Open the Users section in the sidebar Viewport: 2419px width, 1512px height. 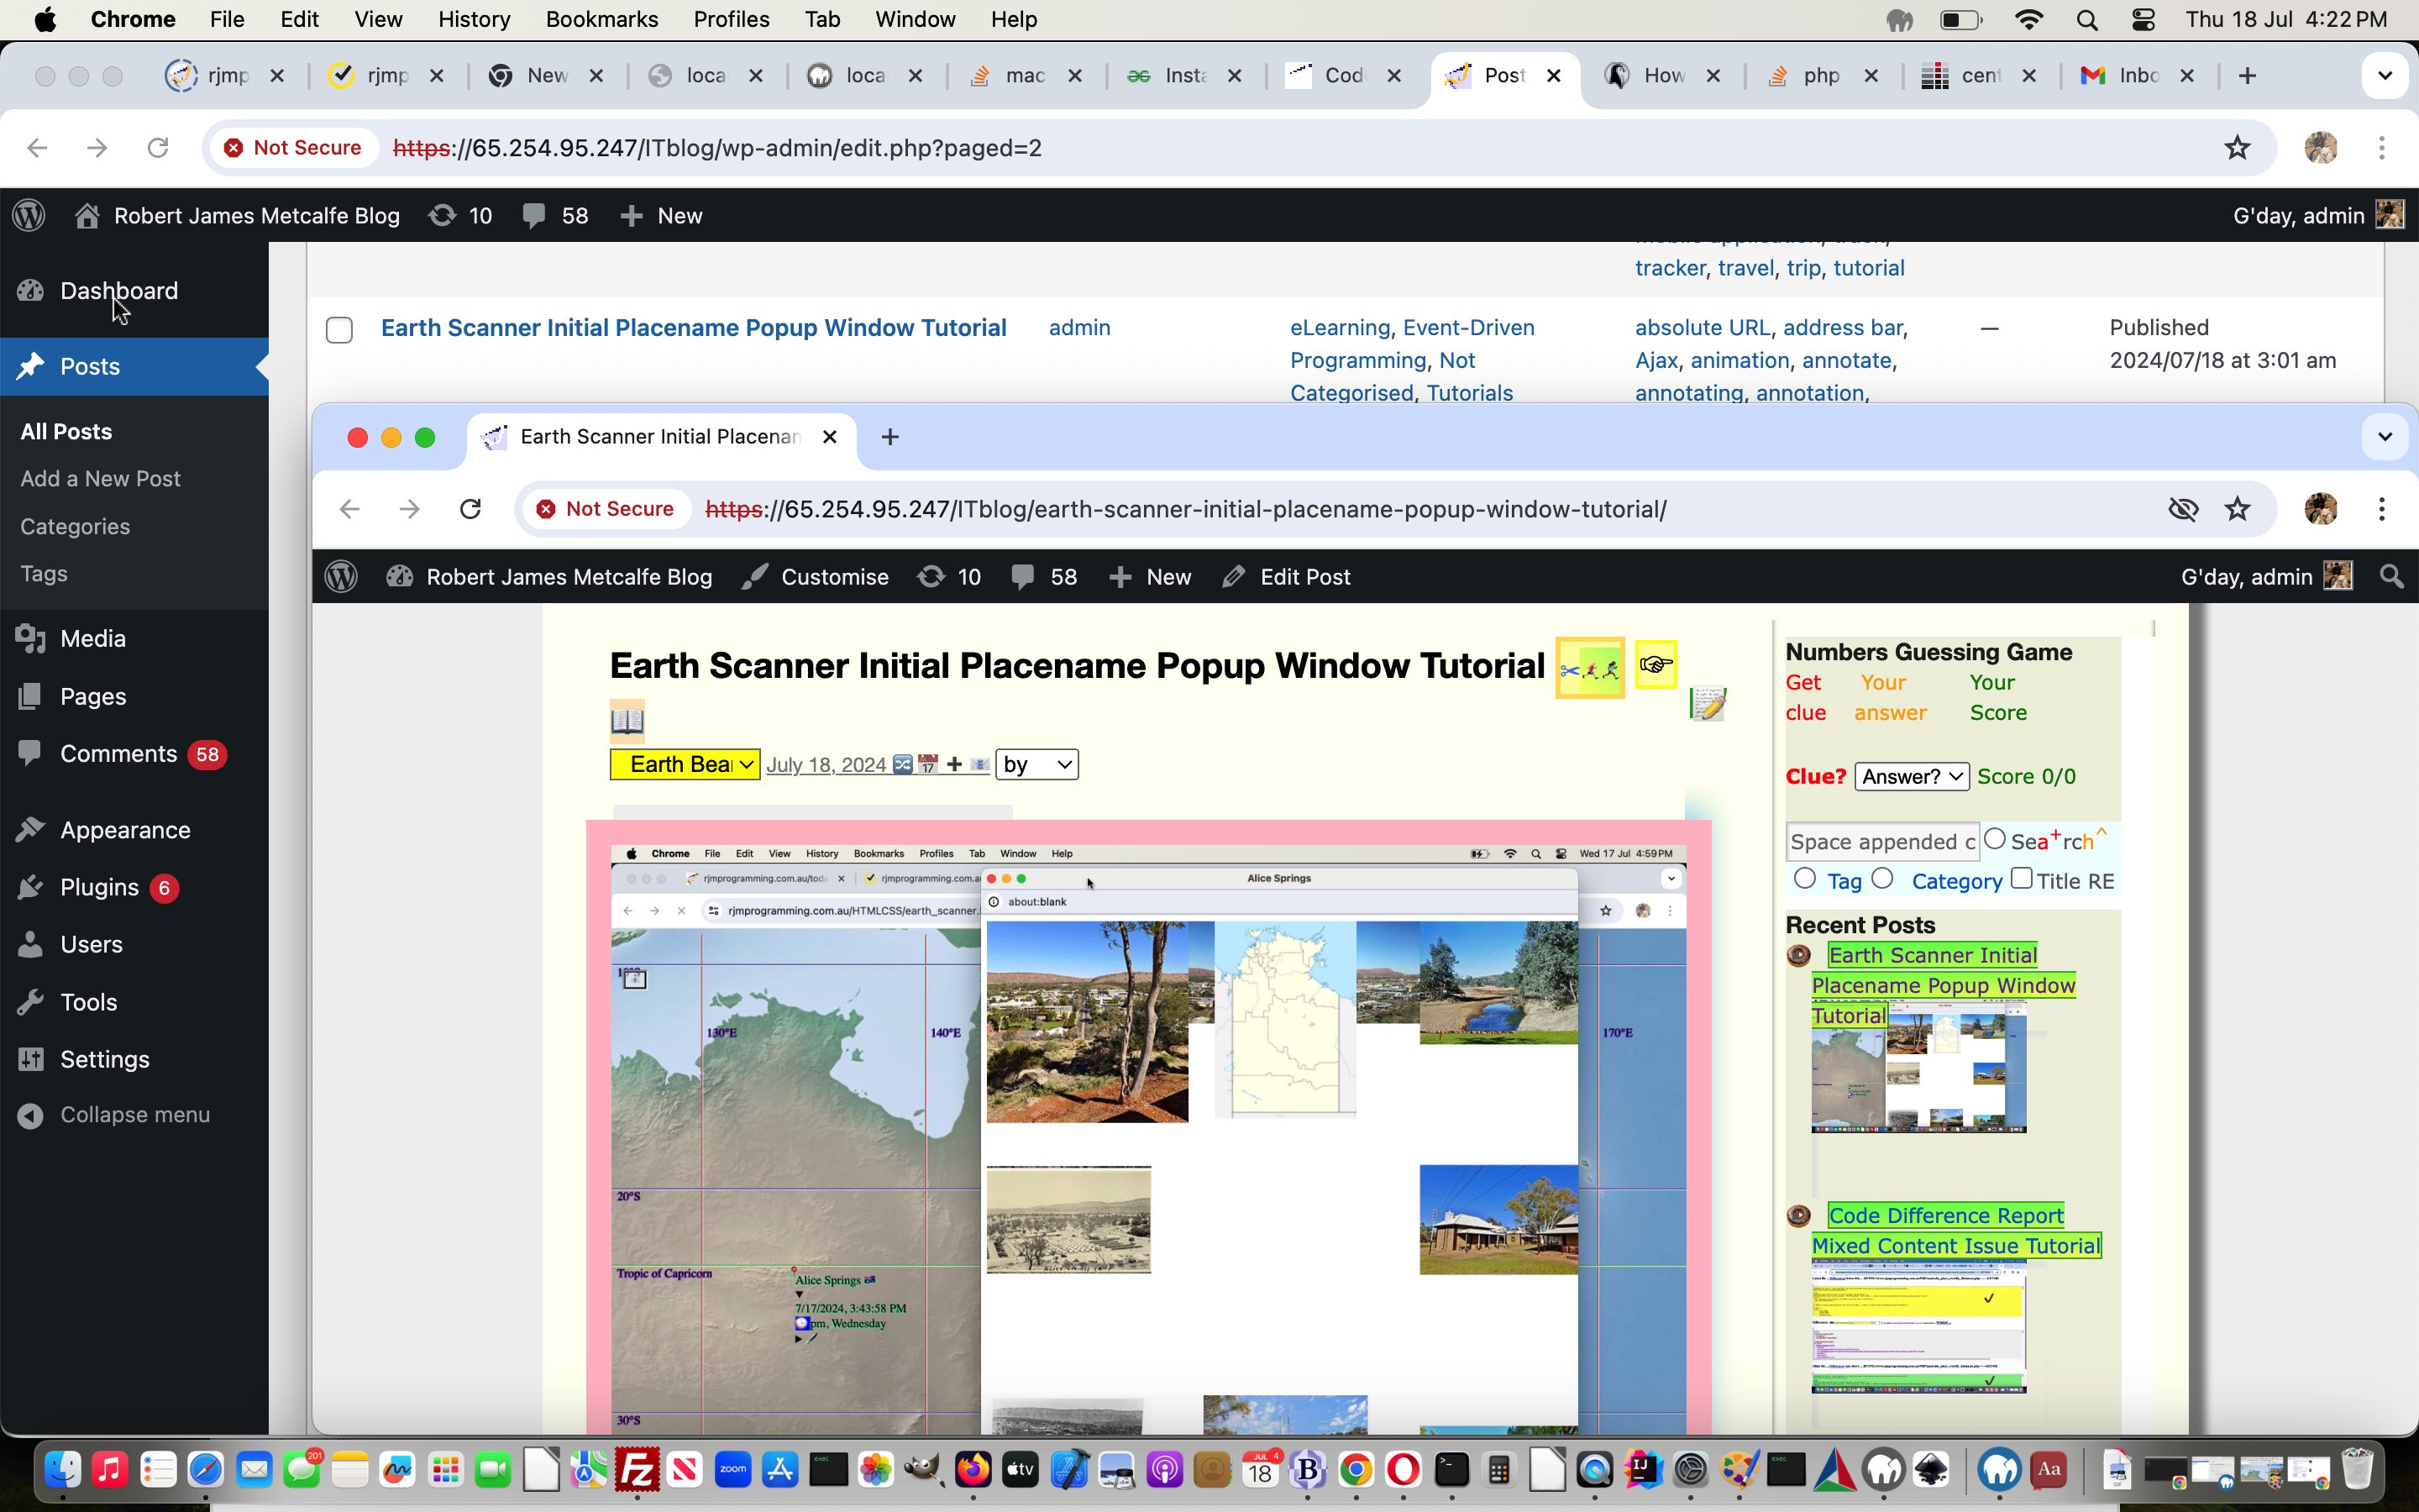91,944
